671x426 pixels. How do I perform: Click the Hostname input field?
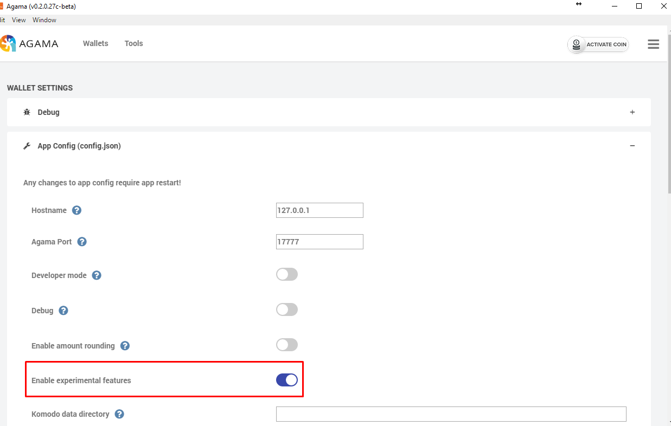pyautogui.click(x=319, y=210)
